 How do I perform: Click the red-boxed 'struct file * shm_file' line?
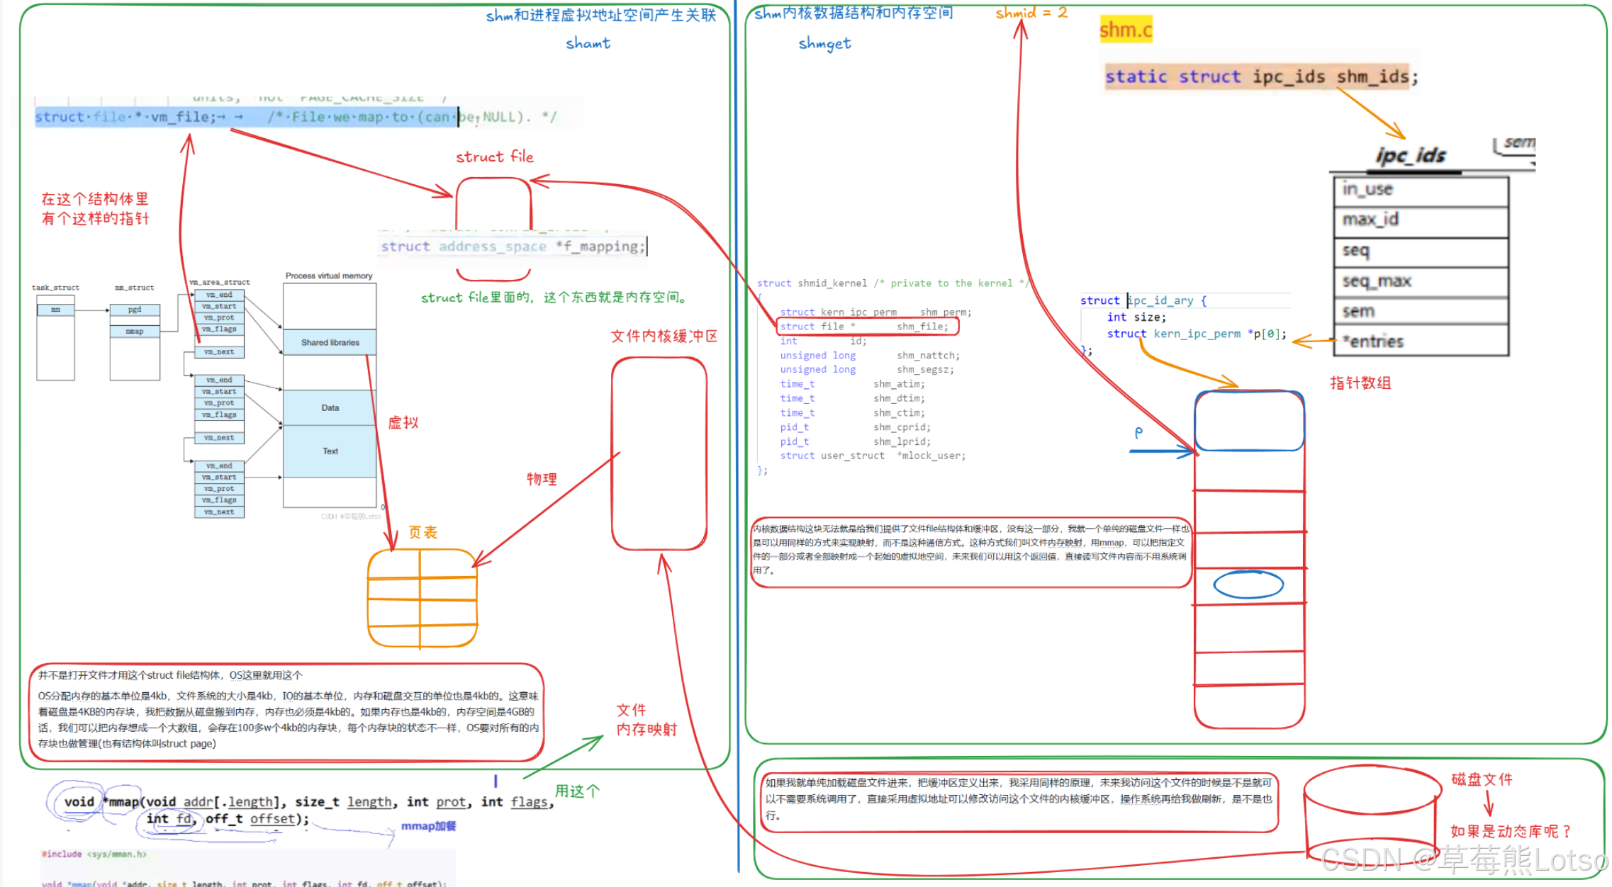click(868, 327)
